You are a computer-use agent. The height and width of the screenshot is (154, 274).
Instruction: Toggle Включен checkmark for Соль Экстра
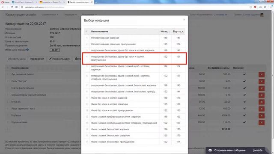pyautogui.click(x=244, y=81)
